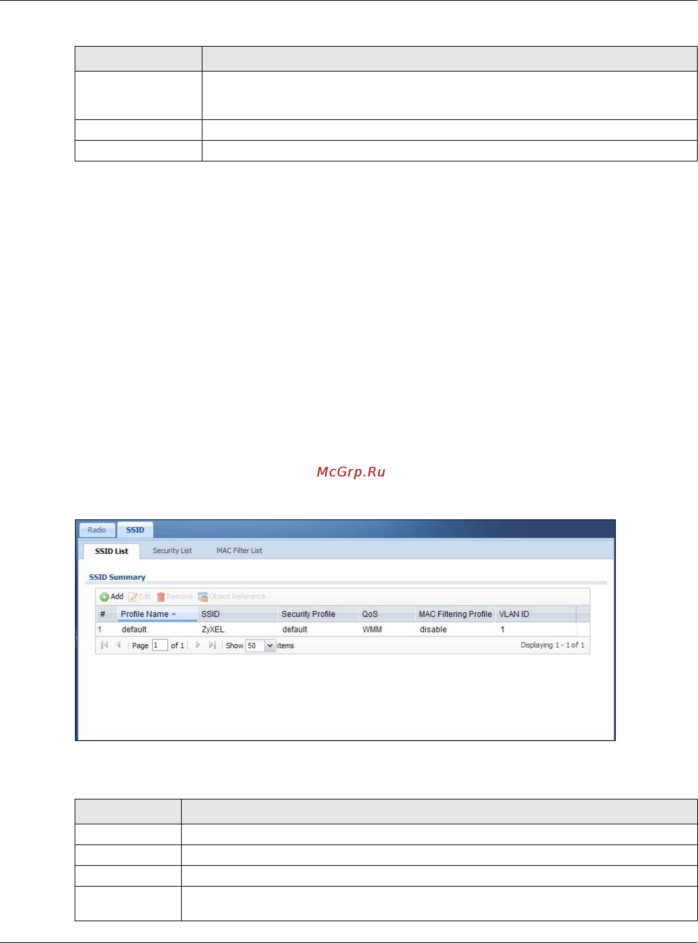Click the Security Profile column header
The image size is (698, 943).
(318, 614)
